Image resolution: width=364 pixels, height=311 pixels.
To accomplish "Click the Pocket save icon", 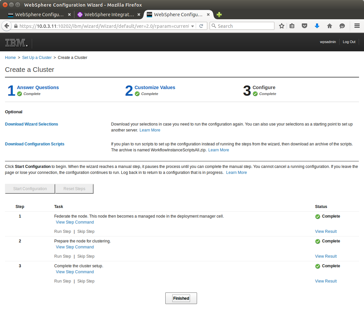I will coord(304,26).
